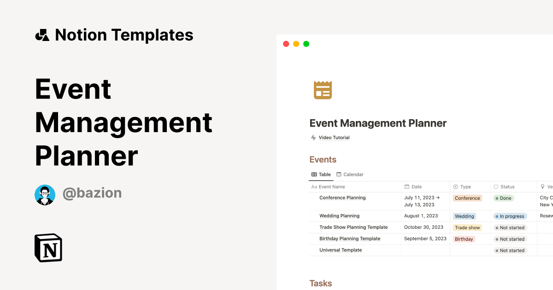Viewport: 553px width, 290px height.
Task: Click the @bazion author link
Action: click(92, 193)
